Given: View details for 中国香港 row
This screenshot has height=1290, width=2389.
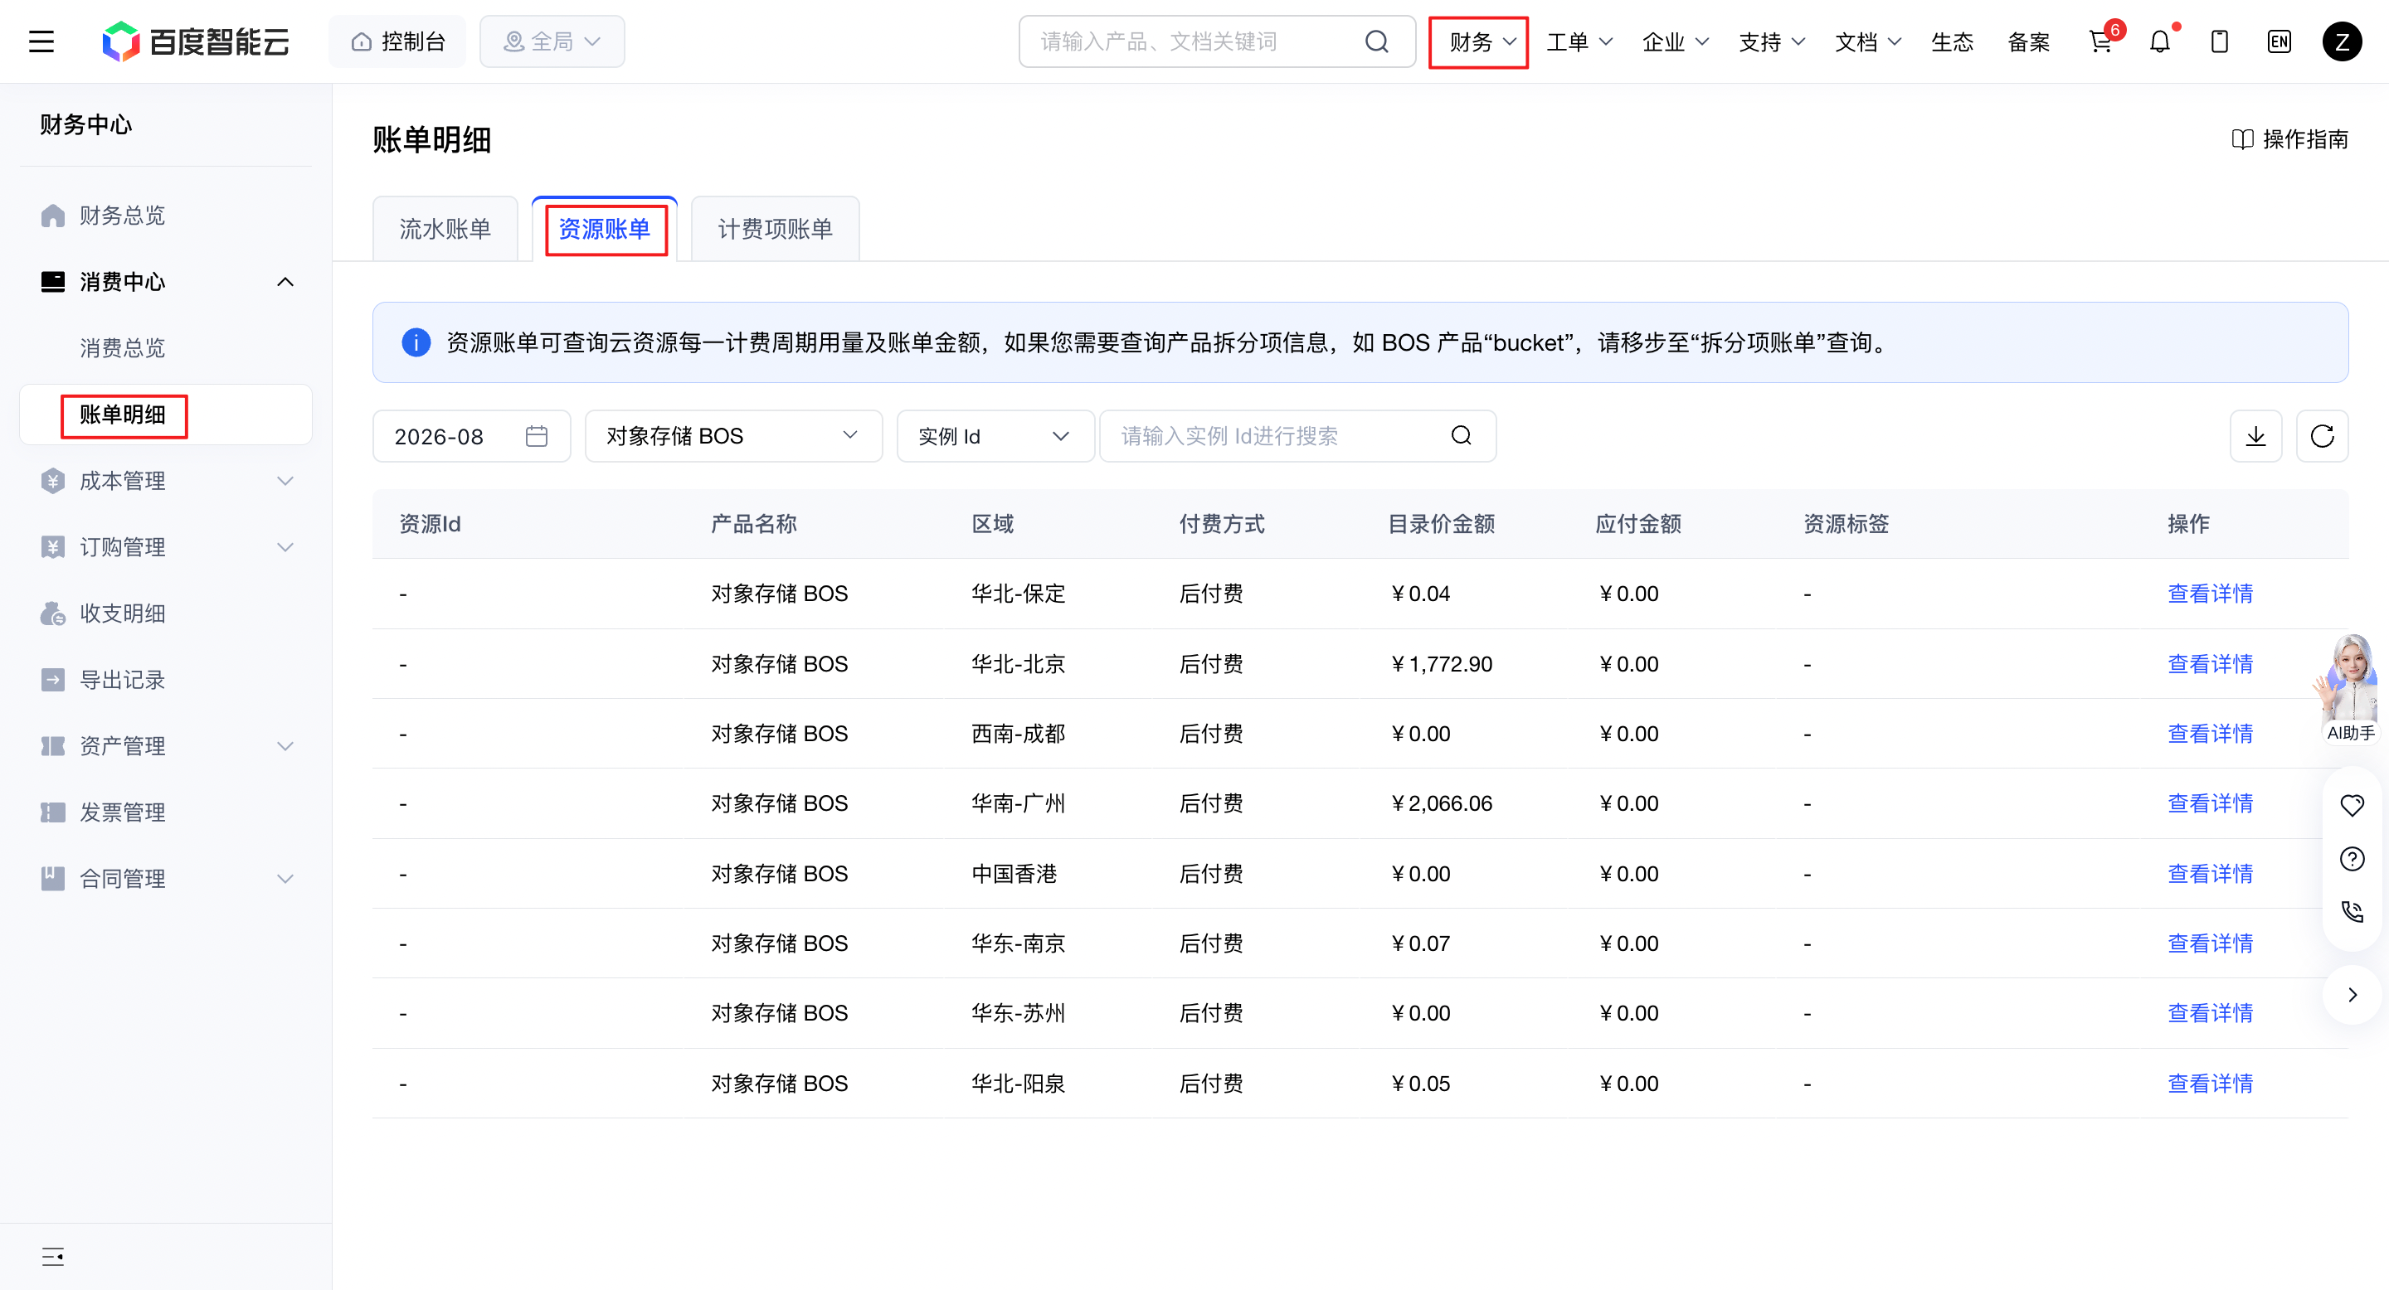Looking at the screenshot, I should pos(2210,873).
